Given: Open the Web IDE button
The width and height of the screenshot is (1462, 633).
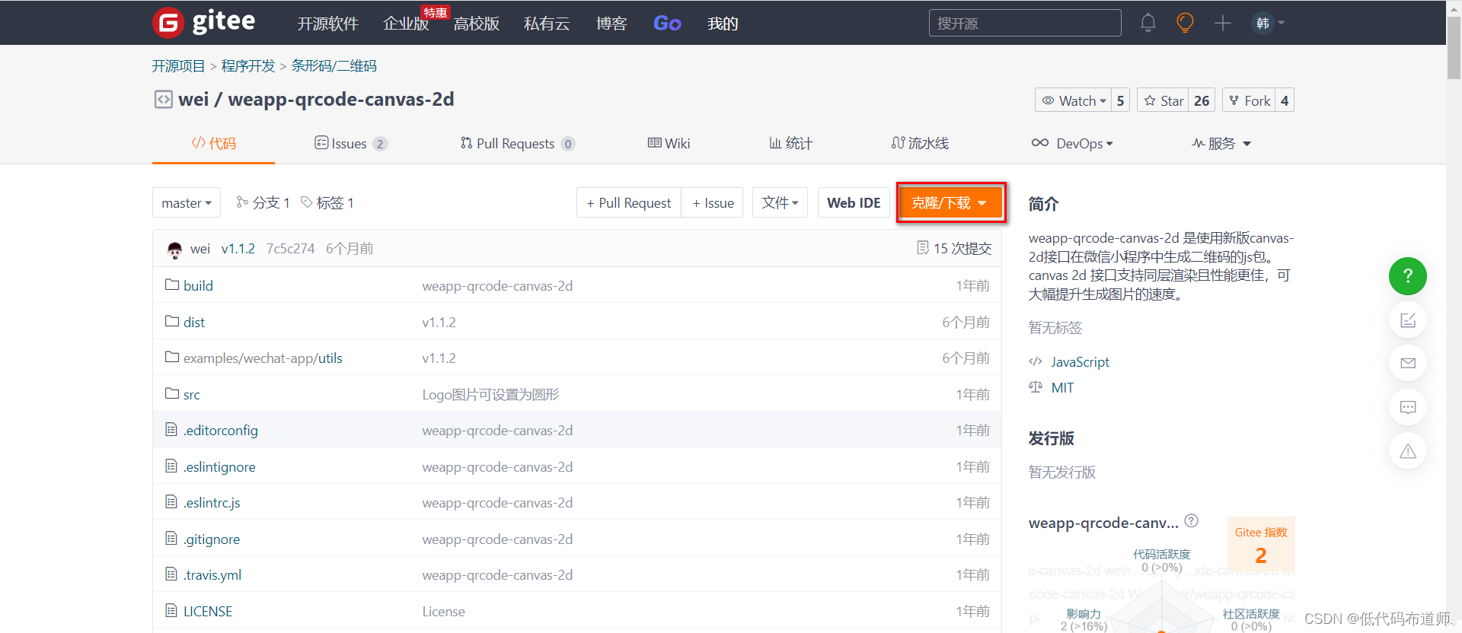Looking at the screenshot, I should [x=854, y=202].
